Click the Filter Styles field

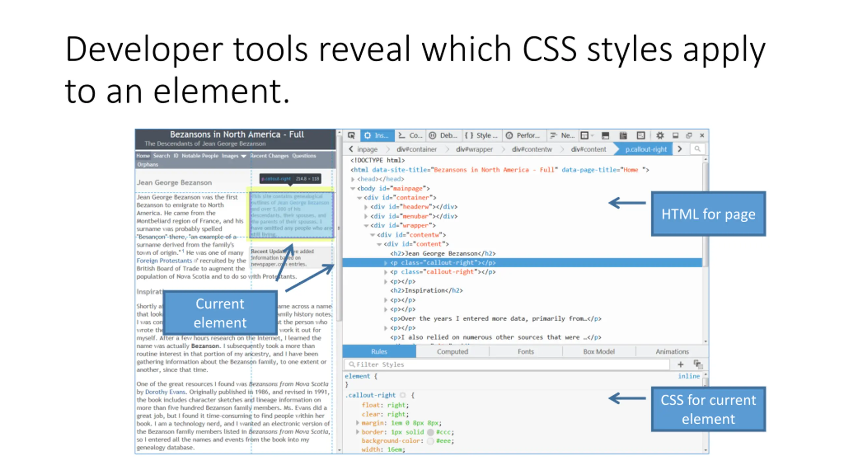[507, 364]
